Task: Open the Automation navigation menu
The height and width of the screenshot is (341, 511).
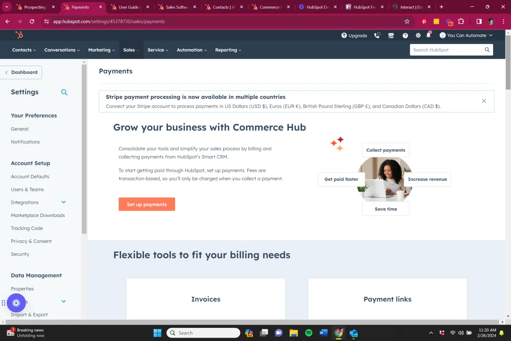Action: click(192, 50)
